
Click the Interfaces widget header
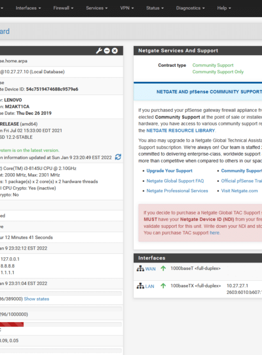click(x=198, y=258)
